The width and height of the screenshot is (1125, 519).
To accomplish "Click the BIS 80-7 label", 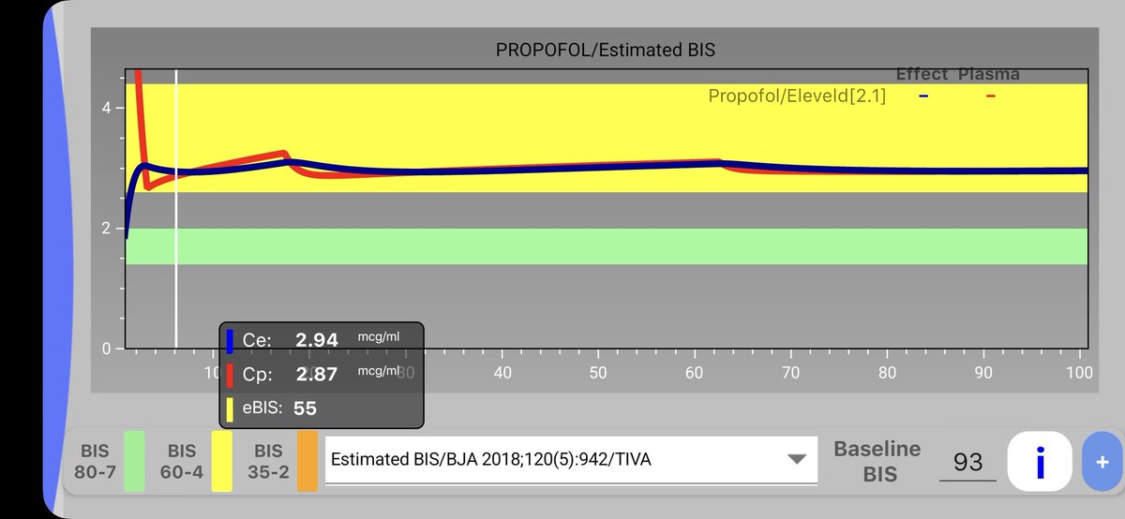I will (94, 461).
